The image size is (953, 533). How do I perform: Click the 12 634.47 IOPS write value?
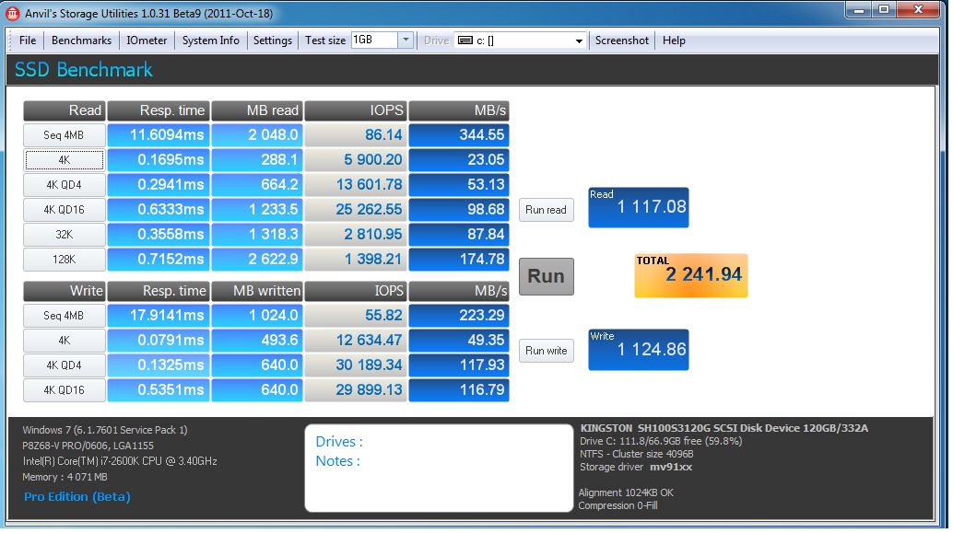point(356,342)
